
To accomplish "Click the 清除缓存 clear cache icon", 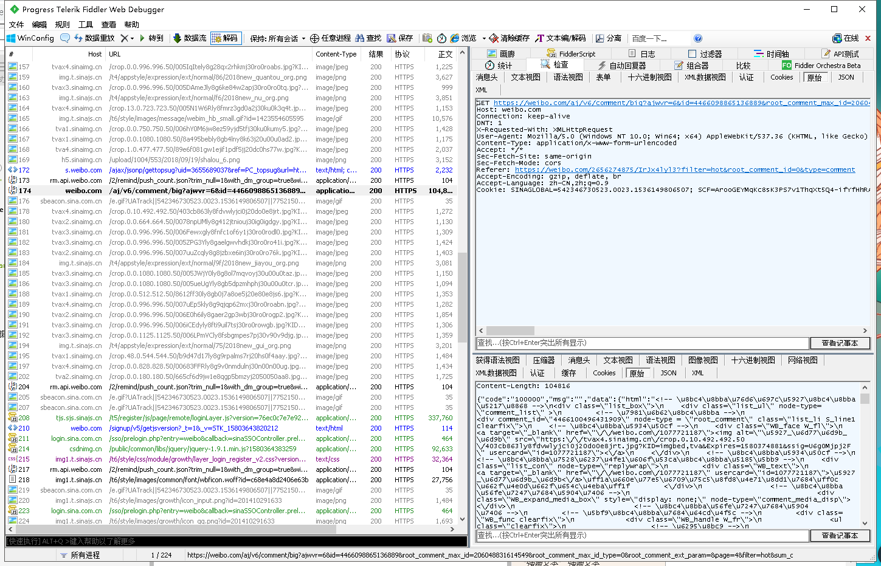I will pos(494,38).
